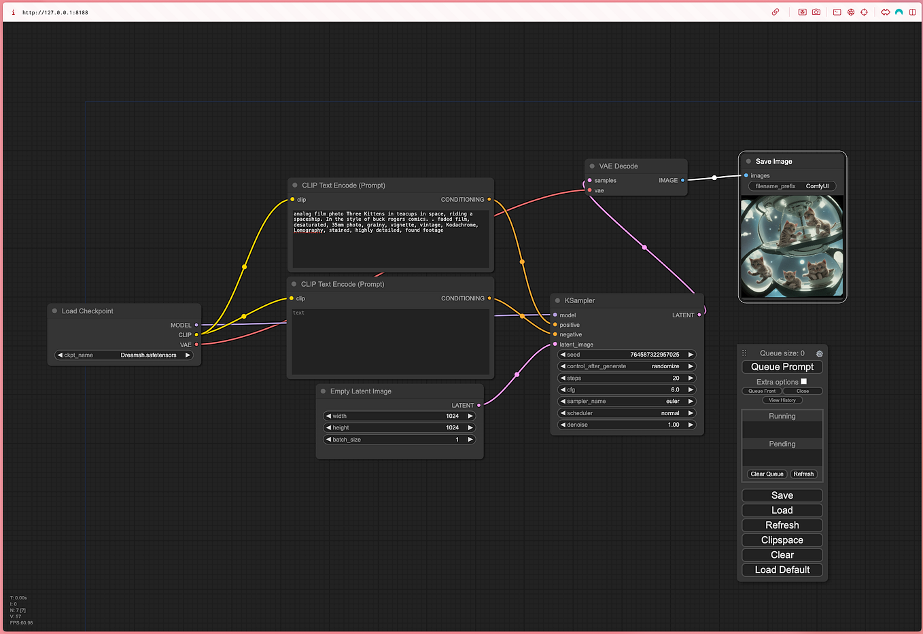
Task: Click the camera icon in the browser toolbar
Action: coord(816,12)
